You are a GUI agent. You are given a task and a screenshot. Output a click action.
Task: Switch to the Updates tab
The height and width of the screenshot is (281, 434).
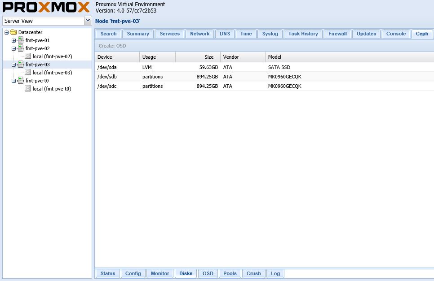[367, 34]
